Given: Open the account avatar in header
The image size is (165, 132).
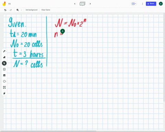Looking at the screenshot, I should click(161, 4).
